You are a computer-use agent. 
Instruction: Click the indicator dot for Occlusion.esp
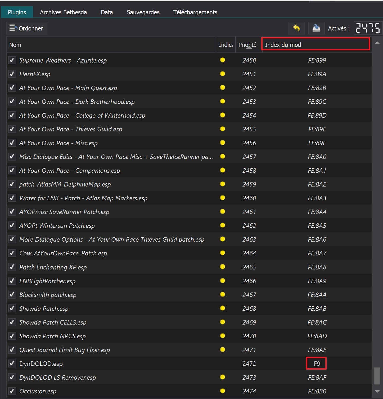click(x=223, y=391)
